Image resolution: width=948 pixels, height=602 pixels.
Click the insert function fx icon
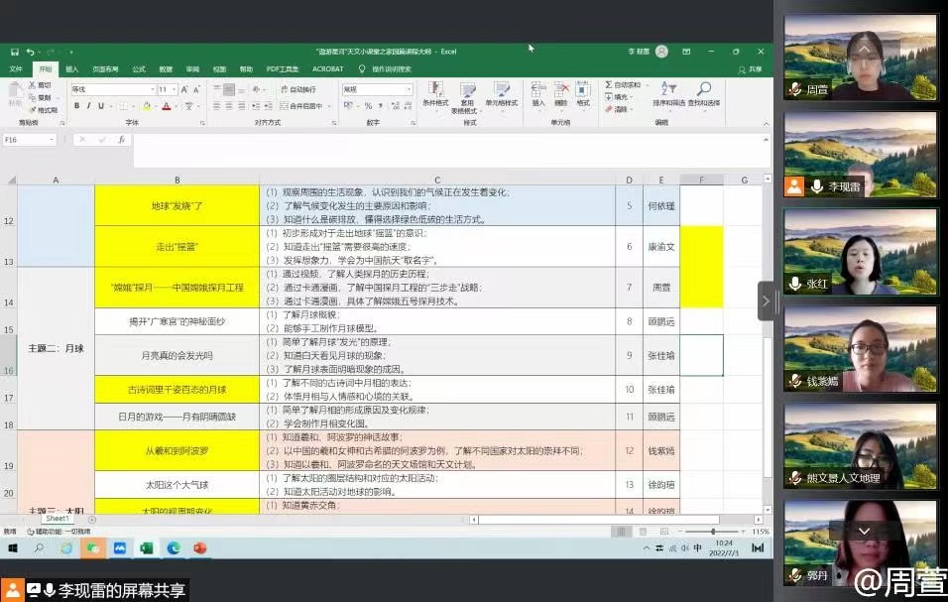click(x=120, y=140)
